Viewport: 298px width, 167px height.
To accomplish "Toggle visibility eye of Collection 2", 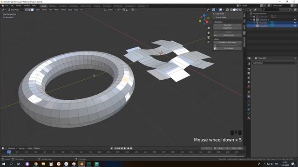I will 295,19.
